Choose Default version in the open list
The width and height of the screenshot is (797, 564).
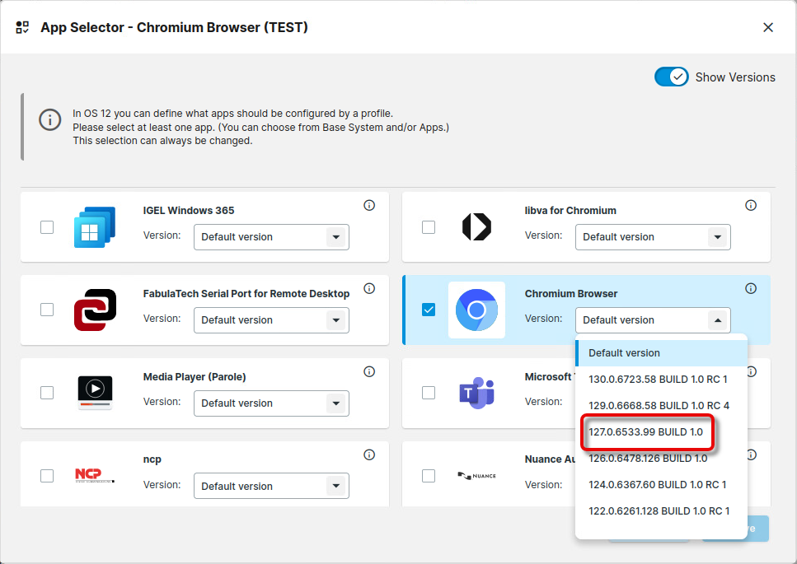point(624,353)
